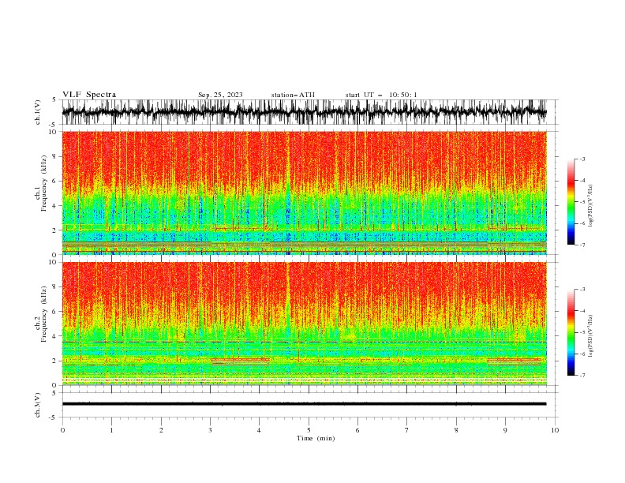Click the "ch.3(V)" axis label
This screenshot has width=625, height=483.
point(38,406)
